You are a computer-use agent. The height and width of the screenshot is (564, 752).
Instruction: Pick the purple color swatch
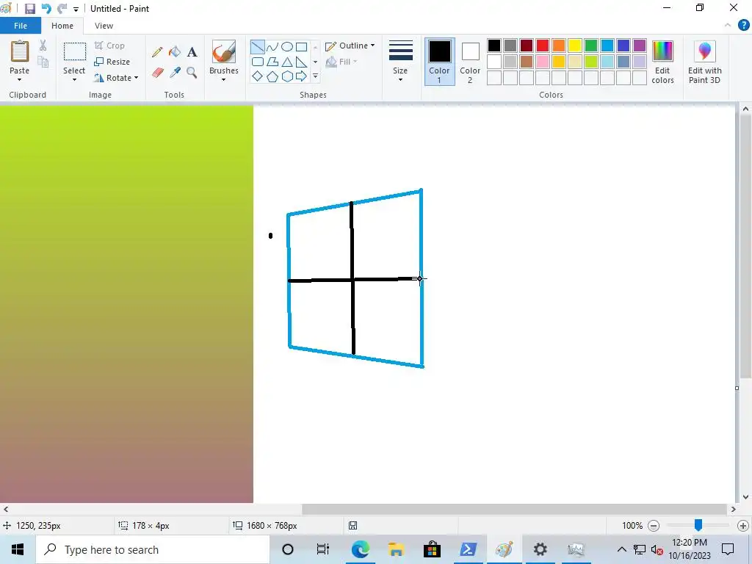pyautogui.click(x=640, y=46)
